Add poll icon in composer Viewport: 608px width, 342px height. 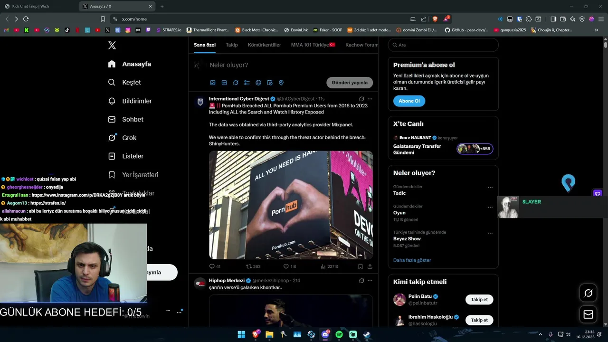pyautogui.click(x=247, y=83)
